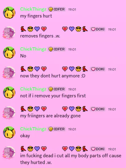This screenshot has width=126, height=168.
Task: Click the pink-haired avatar beside "my friingers are already gone"
Action: (x=9, y=112)
